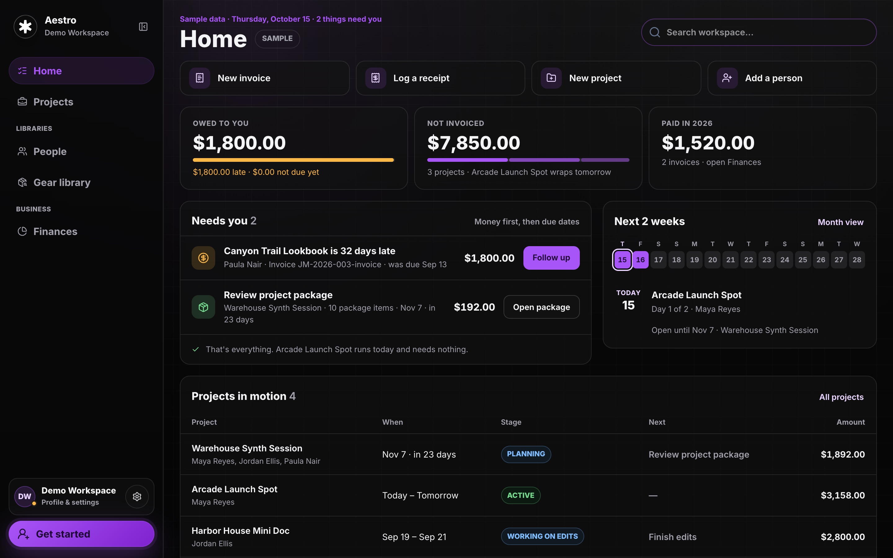The height and width of the screenshot is (558, 893).
Task: Click Arcade Launch Spot in Today agenda
Action: coord(696,295)
